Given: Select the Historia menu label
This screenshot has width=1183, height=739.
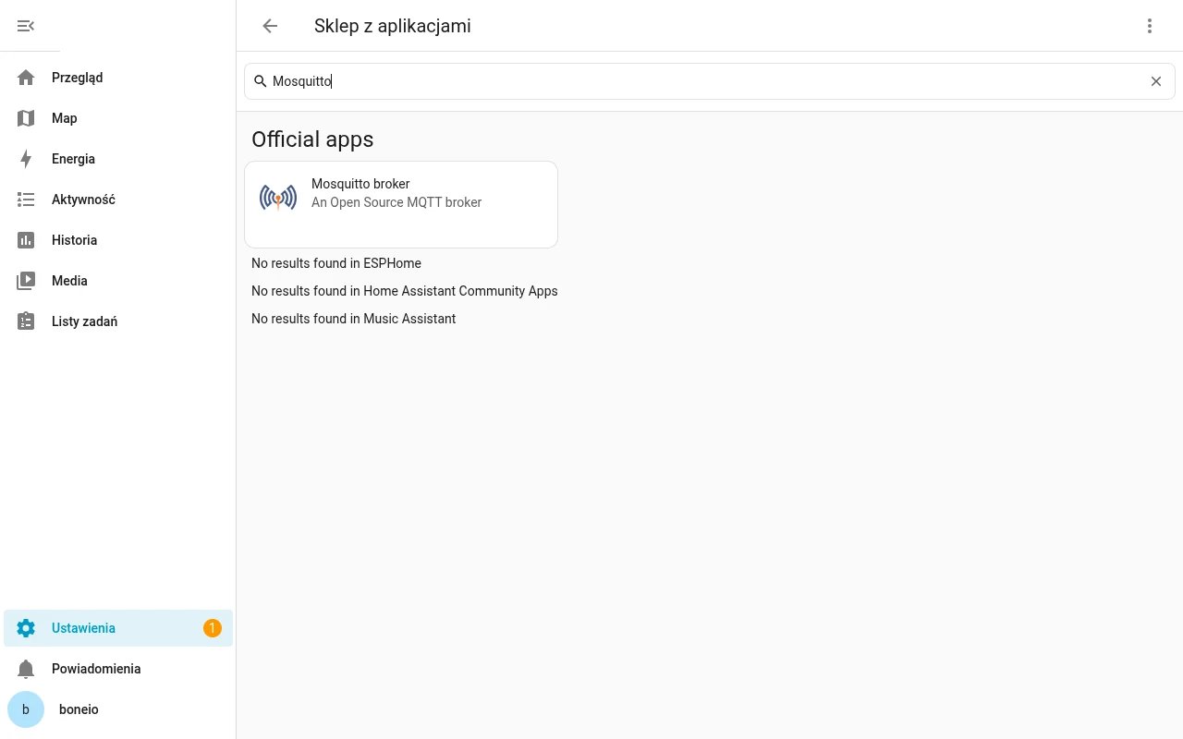Looking at the screenshot, I should pos(74,240).
